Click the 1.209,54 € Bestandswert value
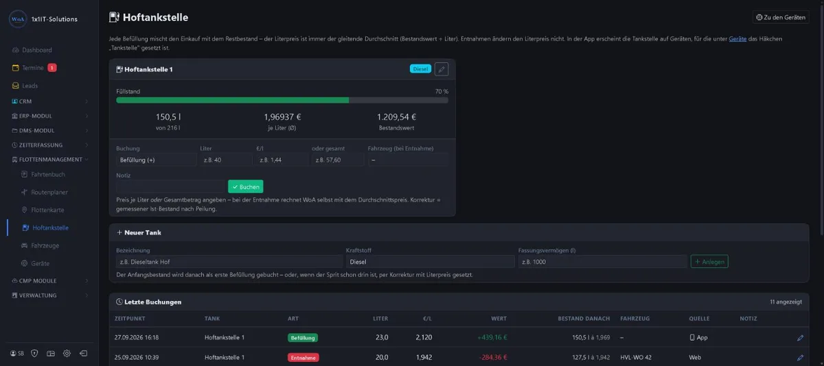This screenshot has width=824, height=366. click(x=396, y=117)
